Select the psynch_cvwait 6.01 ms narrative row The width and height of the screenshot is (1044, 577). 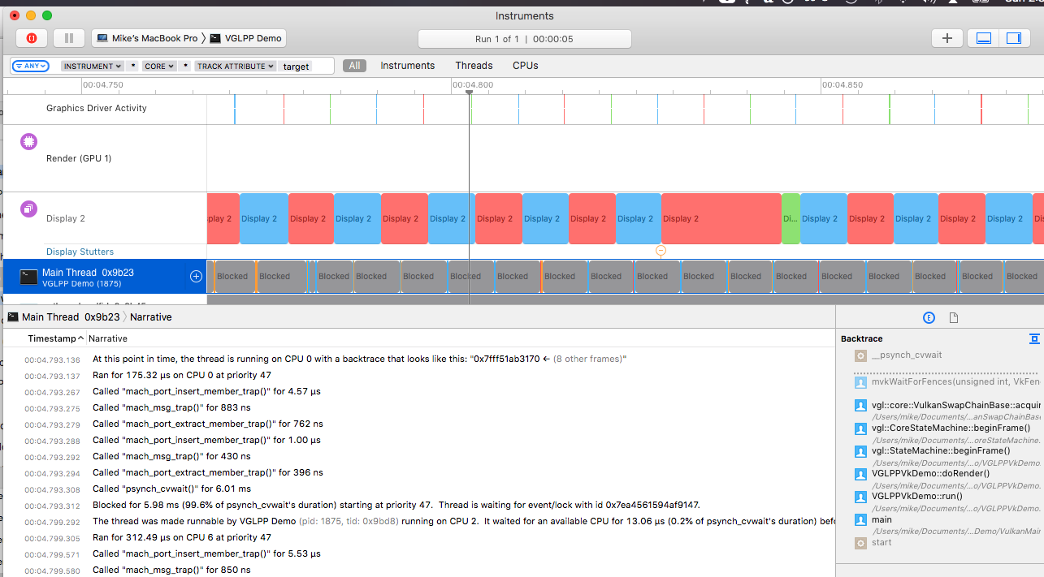419,489
